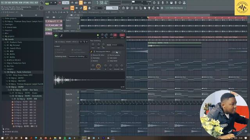Enable Normalize option
The width and height of the screenshot is (250, 140).
pos(95,58)
